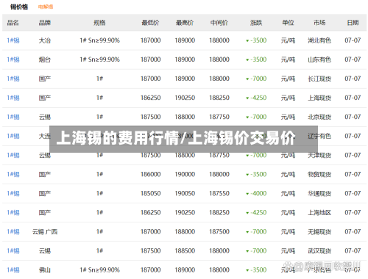The image size is (368, 279).
Task: Click the 锡价格 section heading
Action: pos(19,7)
